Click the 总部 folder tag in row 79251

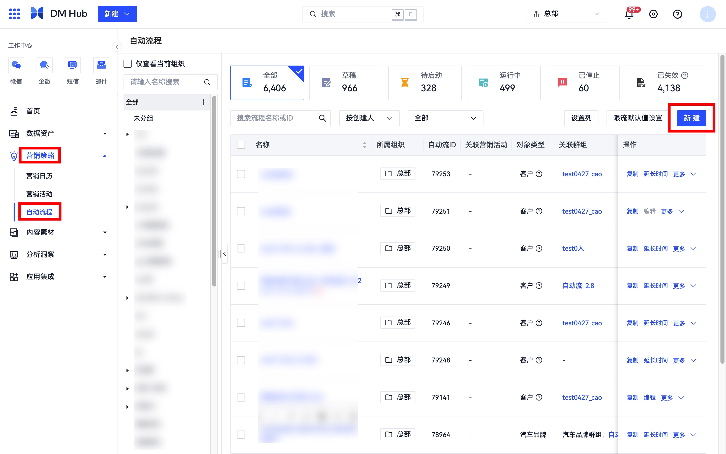tap(398, 211)
